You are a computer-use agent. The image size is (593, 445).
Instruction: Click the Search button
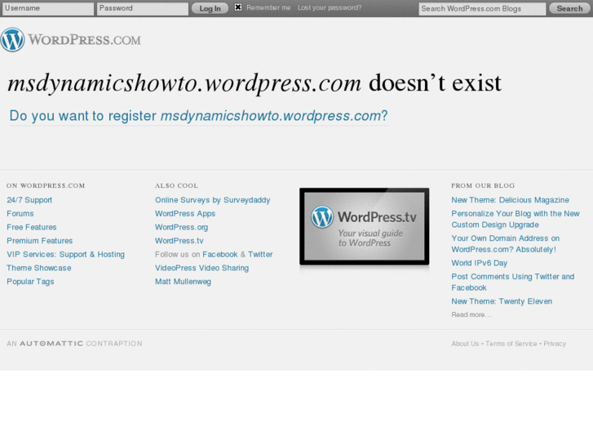pyautogui.click(x=569, y=8)
